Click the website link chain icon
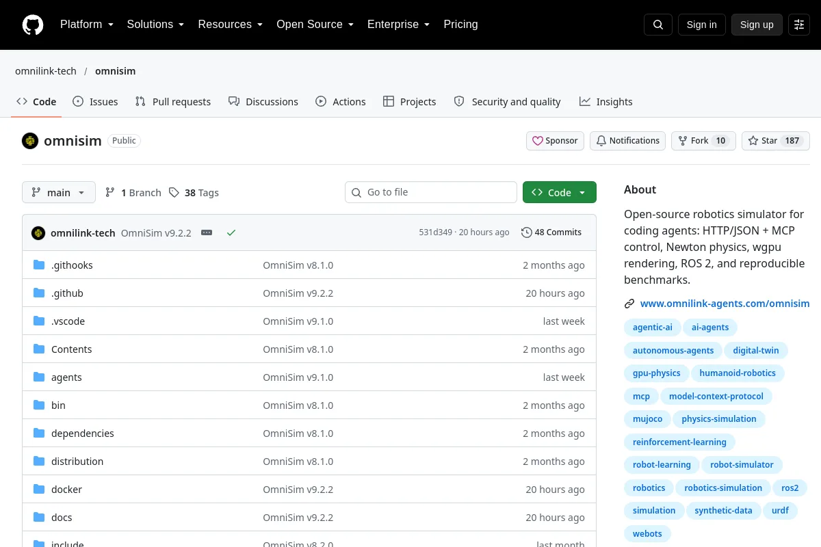 click(629, 304)
